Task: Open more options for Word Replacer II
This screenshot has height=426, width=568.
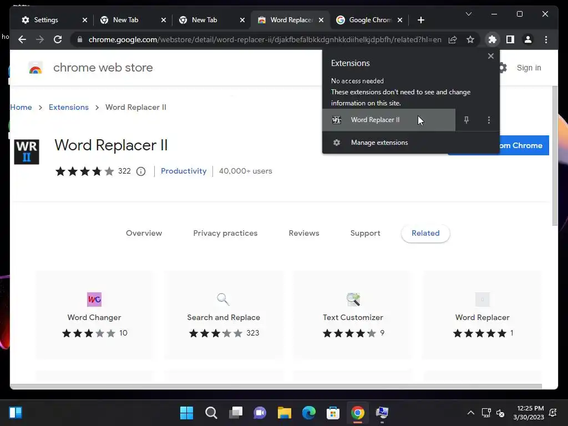Action: tap(489, 120)
